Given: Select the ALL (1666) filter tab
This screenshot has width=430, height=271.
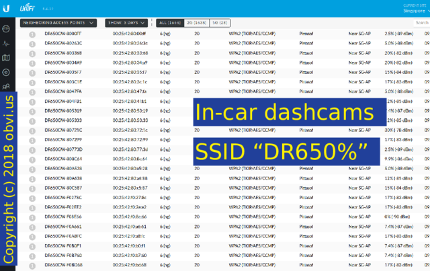Looking at the screenshot, I should point(170,23).
